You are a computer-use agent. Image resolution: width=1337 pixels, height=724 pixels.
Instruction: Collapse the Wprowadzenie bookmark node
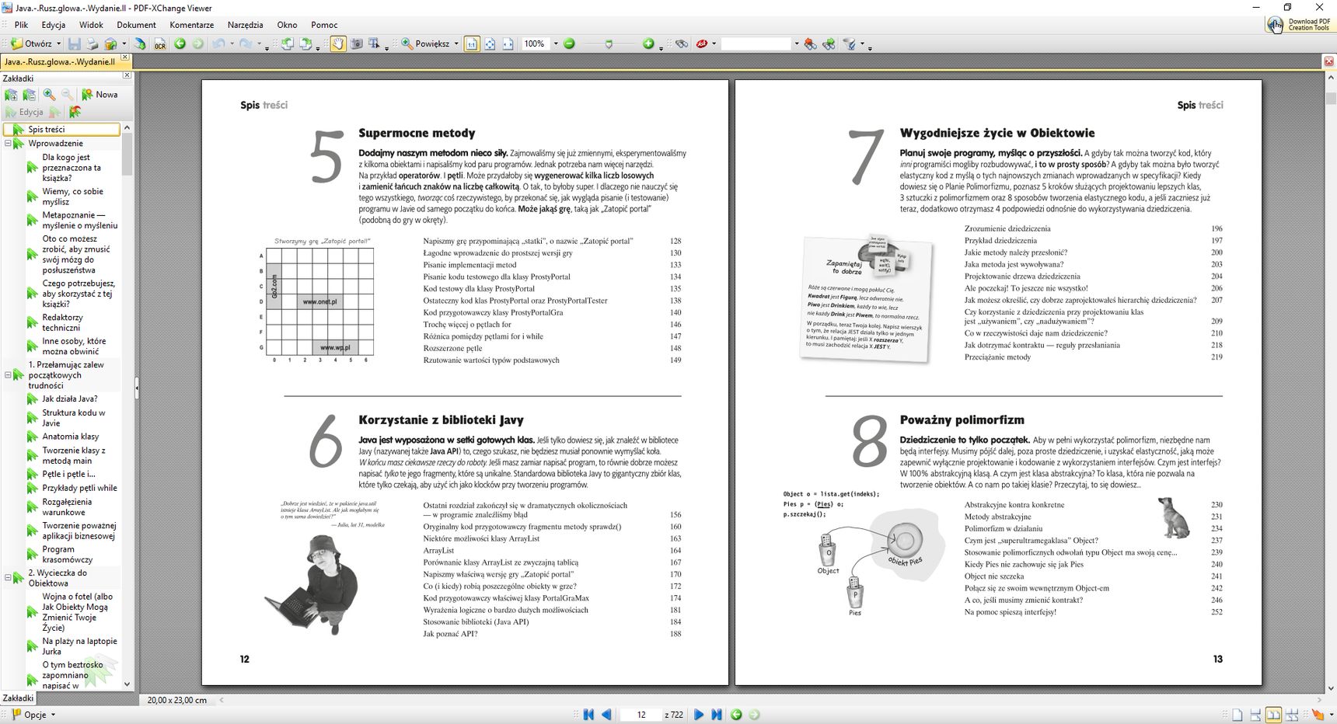pos(8,144)
